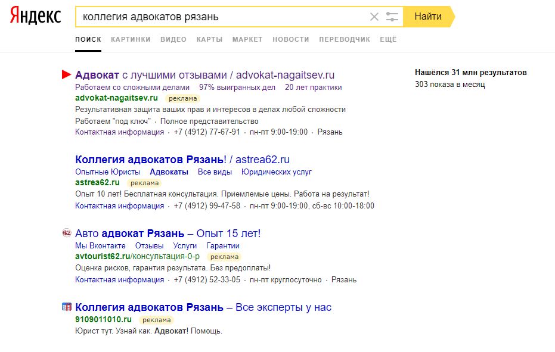Open the Yandex logo homepage

pos(35,16)
